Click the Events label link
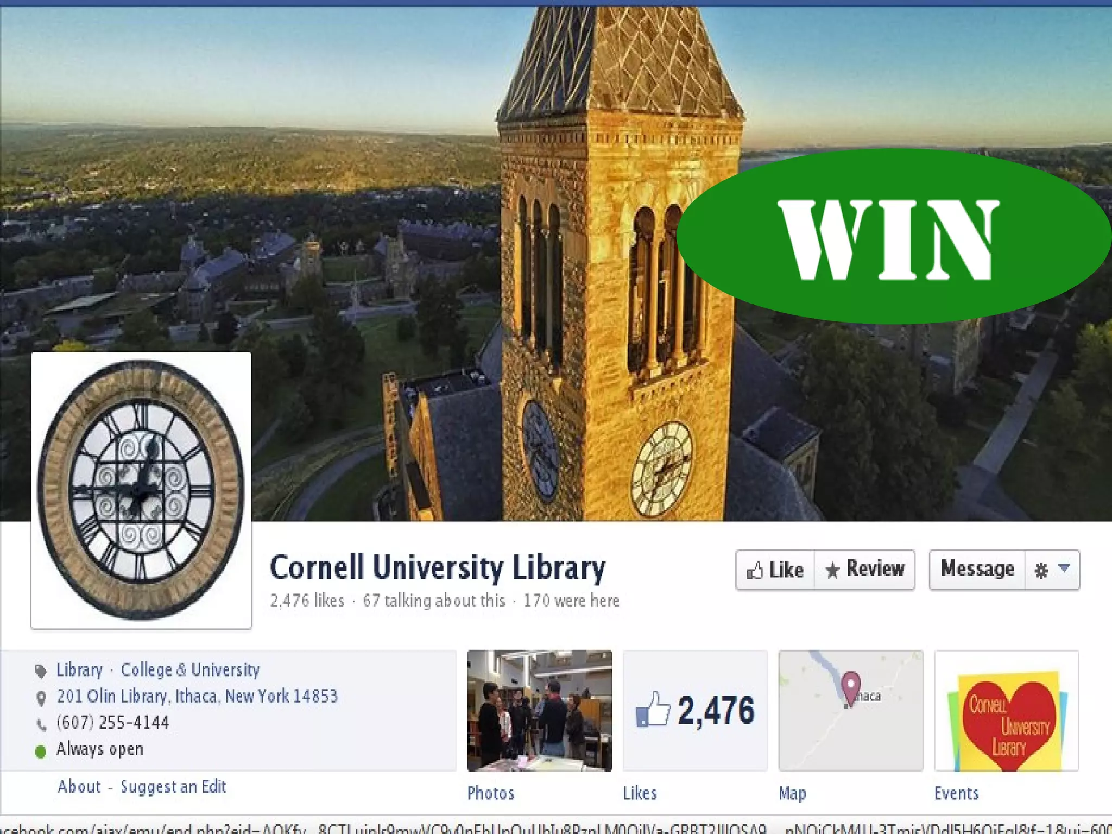This screenshot has height=834, width=1112. (x=957, y=793)
